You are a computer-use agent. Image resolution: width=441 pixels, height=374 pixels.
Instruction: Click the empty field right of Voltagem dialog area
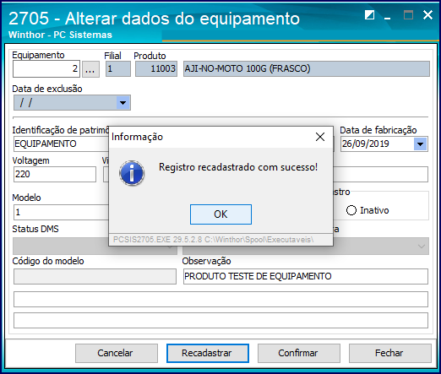coord(380,174)
